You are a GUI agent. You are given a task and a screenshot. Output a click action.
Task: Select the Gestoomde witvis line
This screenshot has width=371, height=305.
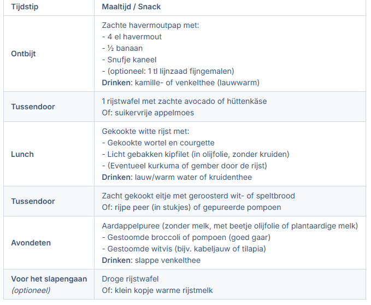[184, 249]
